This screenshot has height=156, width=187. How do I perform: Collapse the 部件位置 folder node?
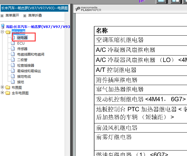coord(2,32)
